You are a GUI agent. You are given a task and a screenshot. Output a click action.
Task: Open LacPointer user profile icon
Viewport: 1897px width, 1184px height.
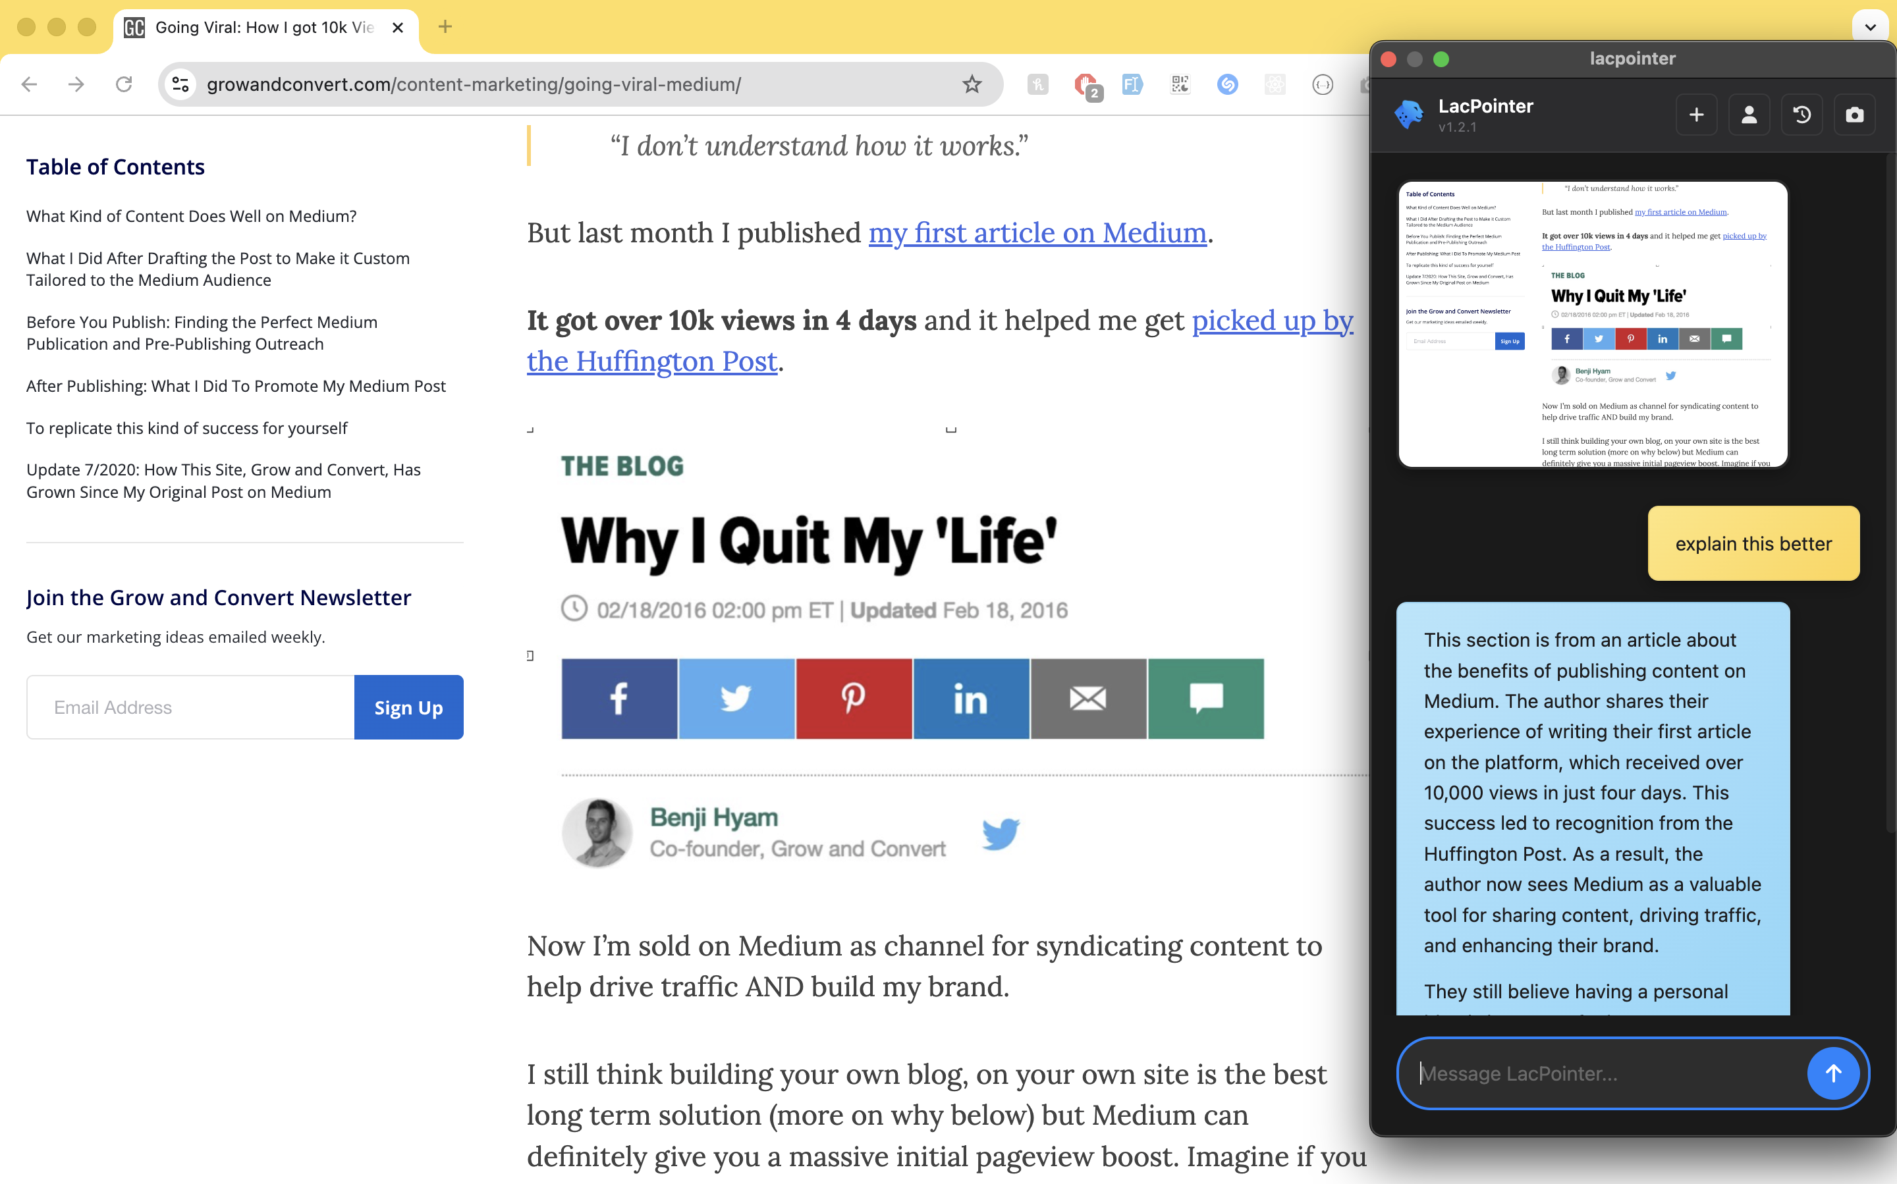click(1748, 115)
